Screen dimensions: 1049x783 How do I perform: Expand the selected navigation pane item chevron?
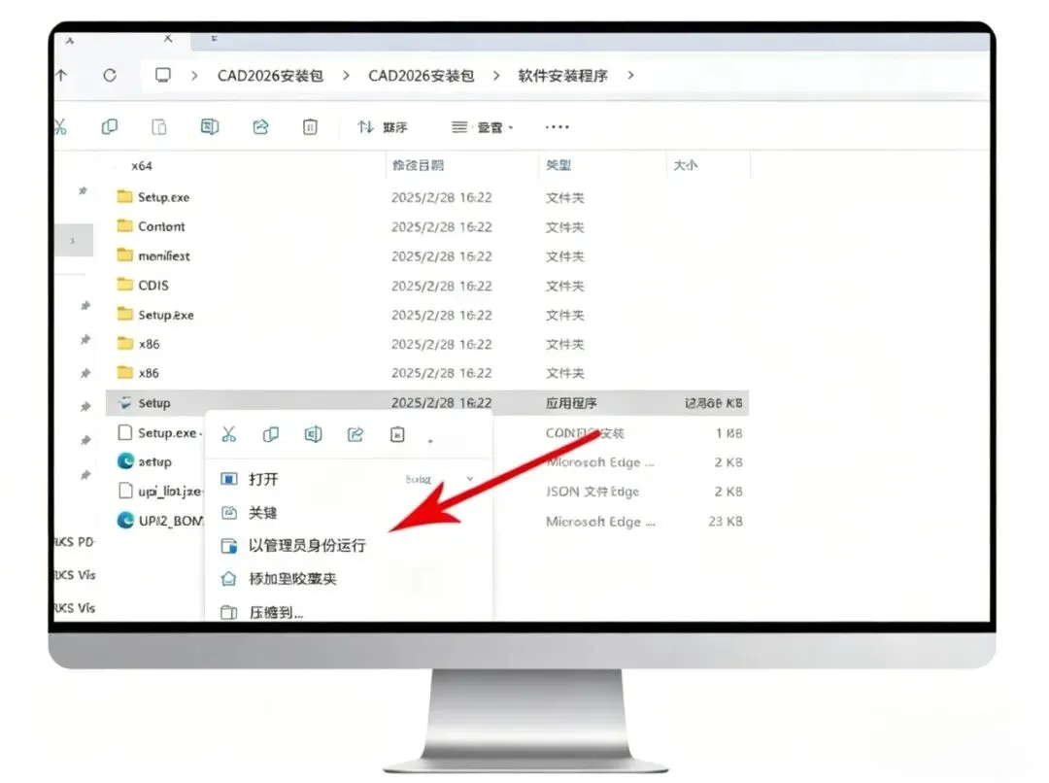click(x=73, y=241)
